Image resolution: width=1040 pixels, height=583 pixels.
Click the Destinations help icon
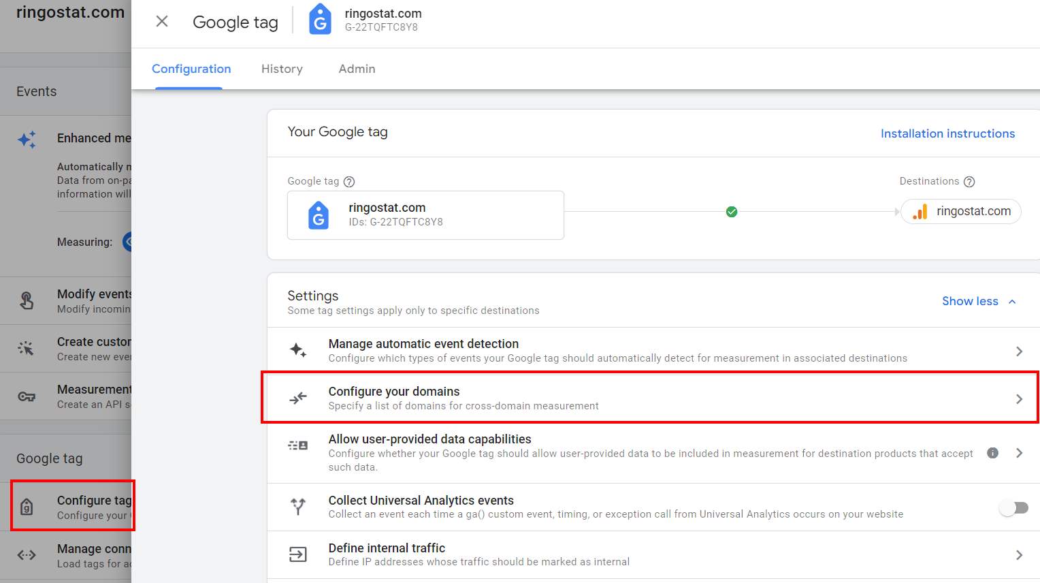(x=969, y=182)
